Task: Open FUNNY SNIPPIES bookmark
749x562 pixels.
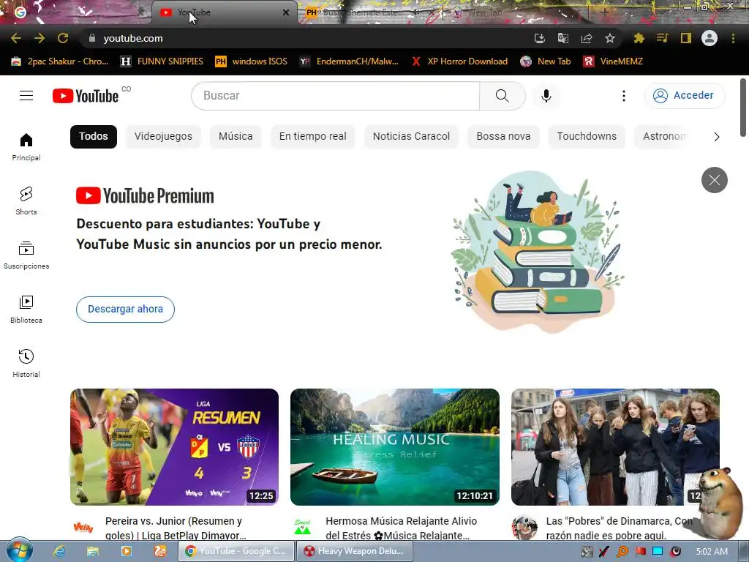Action: [162, 61]
